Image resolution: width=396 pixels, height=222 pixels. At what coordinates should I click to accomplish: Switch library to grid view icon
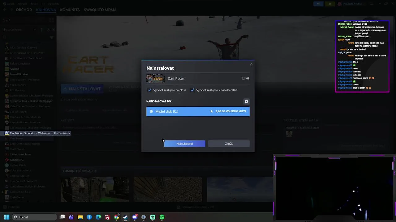coord(51,20)
